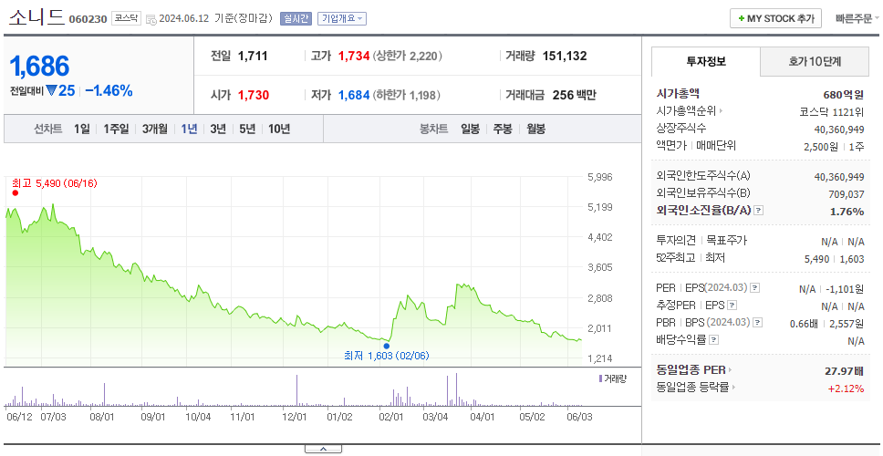This screenshot has height=456, width=883.
Task: Click the help icon next to 배당수익률
Action: click(x=713, y=340)
